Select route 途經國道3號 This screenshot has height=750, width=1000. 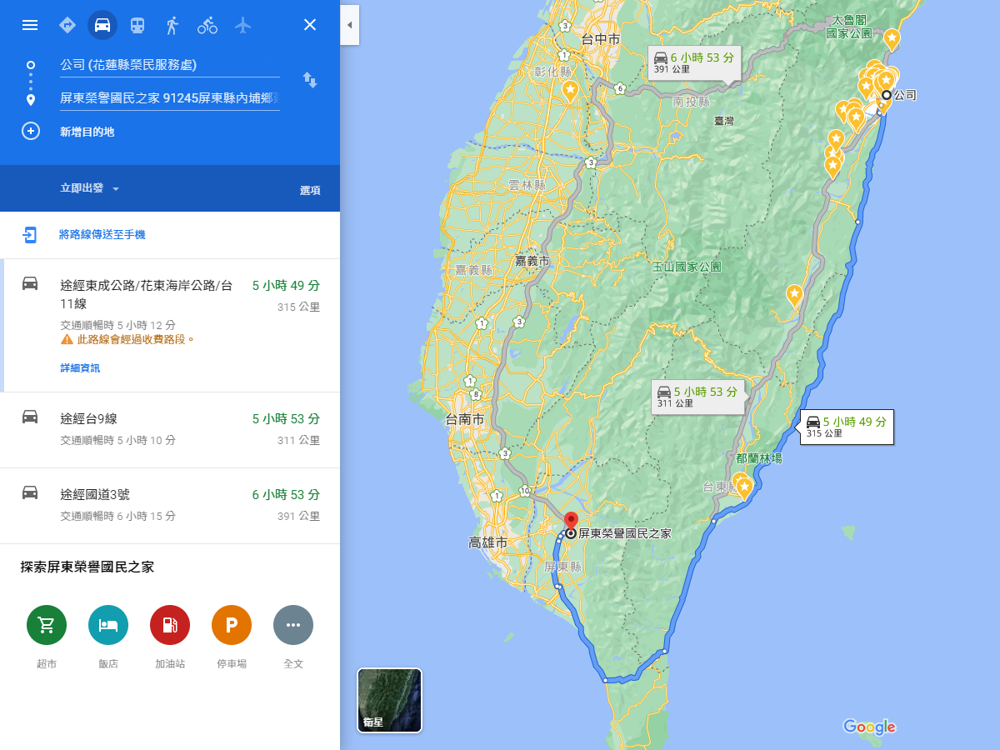point(170,506)
